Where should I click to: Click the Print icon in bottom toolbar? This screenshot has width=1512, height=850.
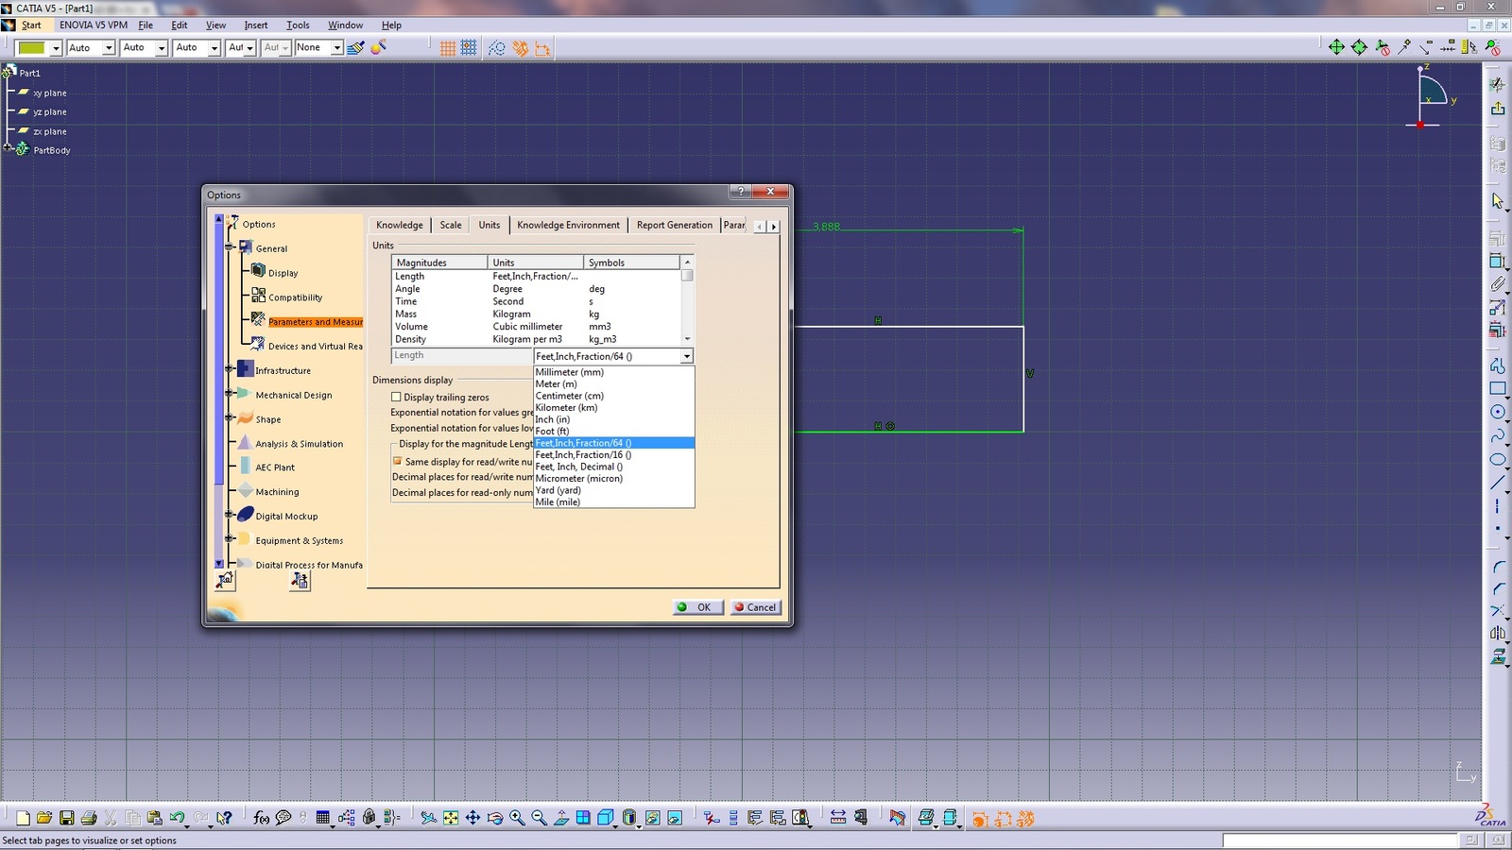click(x=89, y=818)
